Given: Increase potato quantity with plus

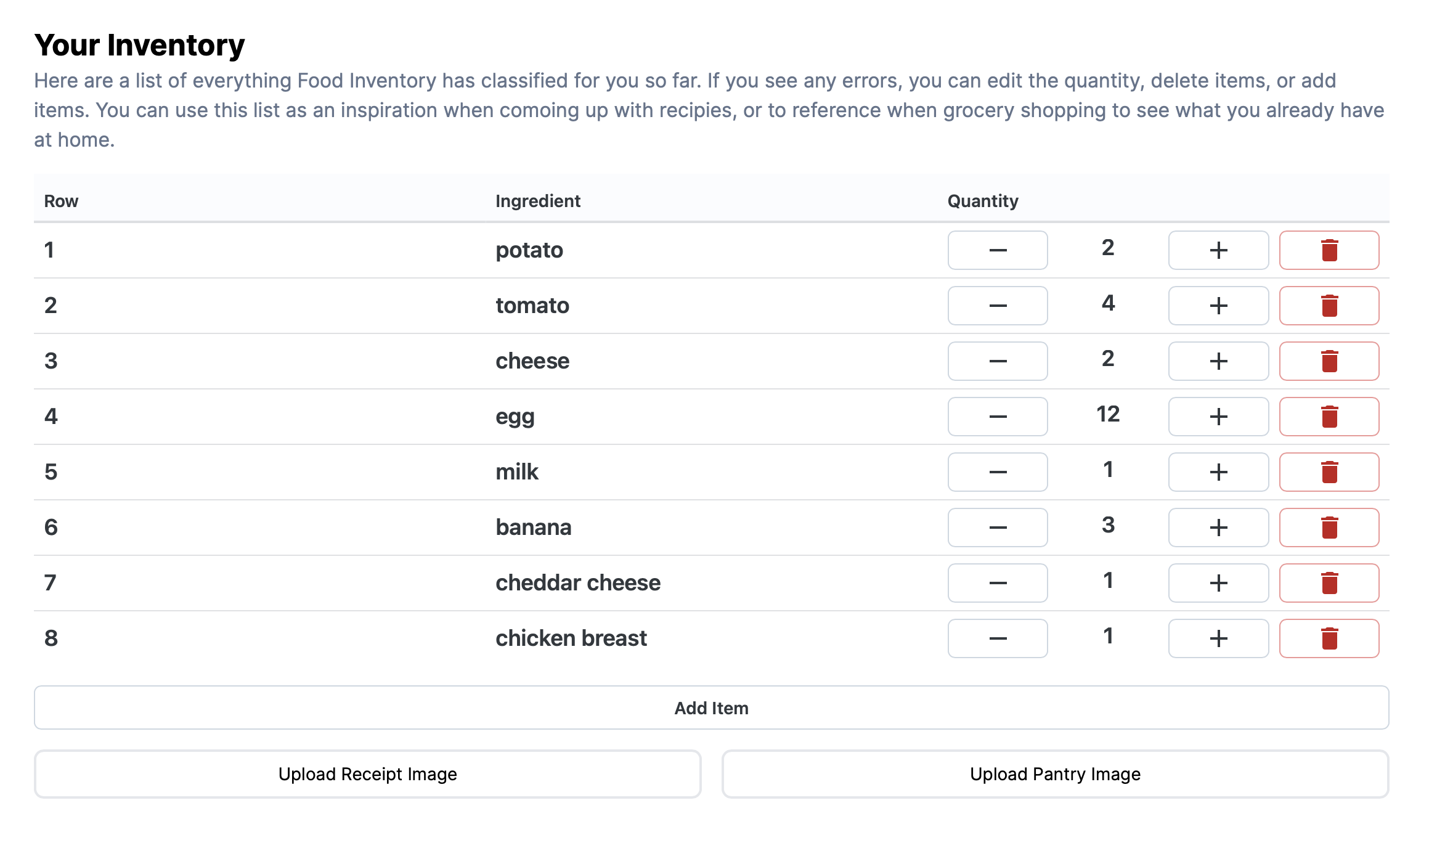Looking at the screenshot, I should pos(1218,250).
